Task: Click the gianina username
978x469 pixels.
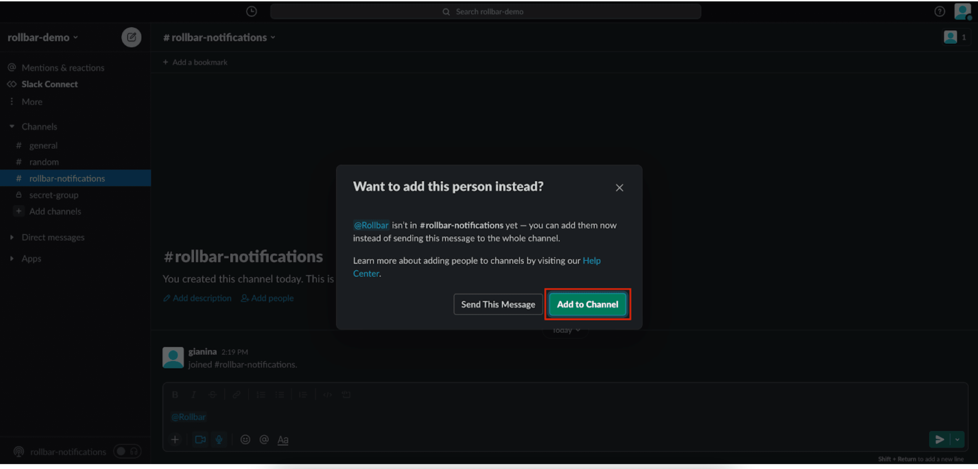Action: 202,351
